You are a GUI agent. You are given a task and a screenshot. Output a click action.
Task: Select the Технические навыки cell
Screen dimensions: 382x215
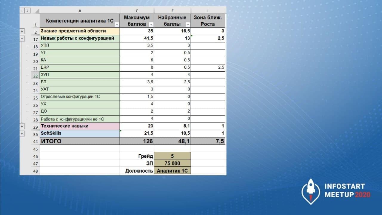point(80,126)
